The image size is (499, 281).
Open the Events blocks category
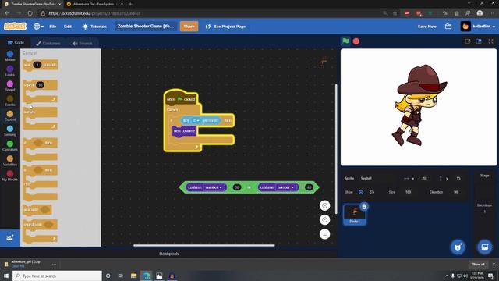click(x=10, y=101)
